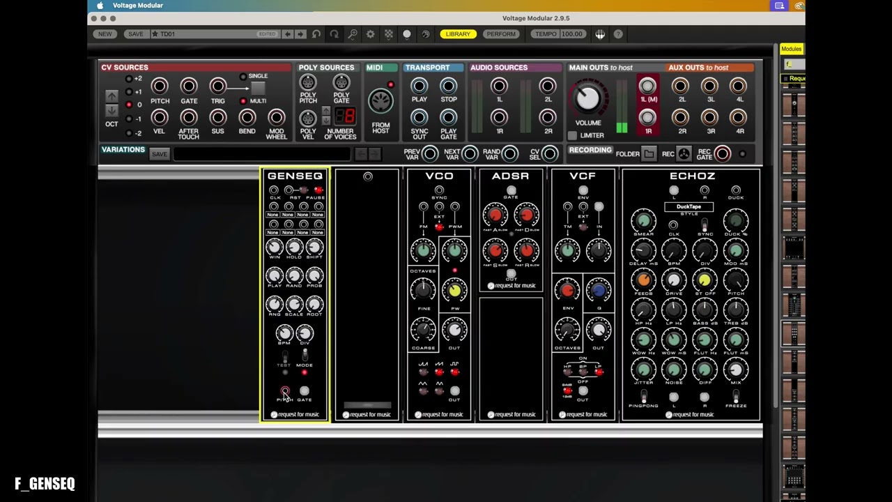Click the POLY PITCH output jack
This screenshot has width=892, height=502.
click(308, 83)
